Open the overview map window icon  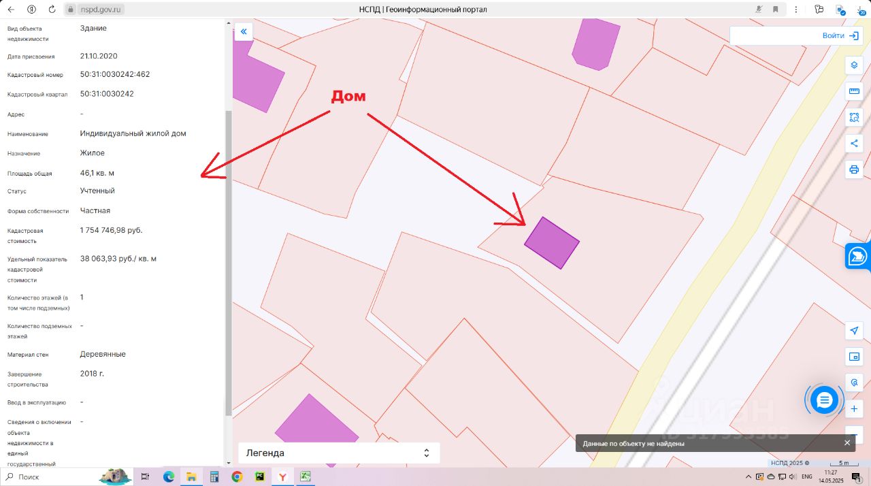coord(854,357)
